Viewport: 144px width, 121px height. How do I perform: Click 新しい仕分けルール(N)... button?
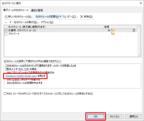pyautogui.click(x=19, y=16)
